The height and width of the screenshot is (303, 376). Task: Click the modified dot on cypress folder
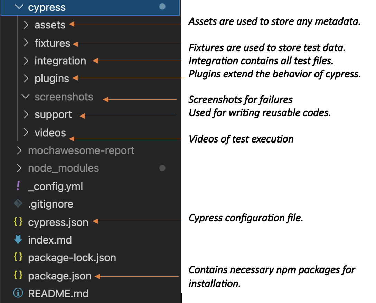coord(162,7)
